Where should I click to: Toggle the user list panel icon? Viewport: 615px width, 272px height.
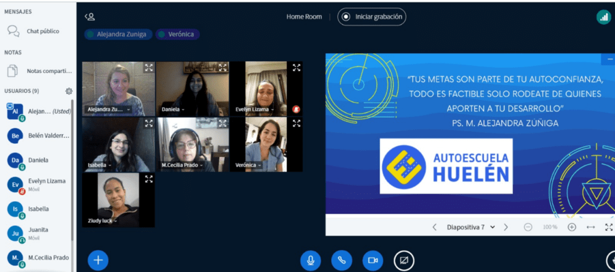tap(89, 17)
